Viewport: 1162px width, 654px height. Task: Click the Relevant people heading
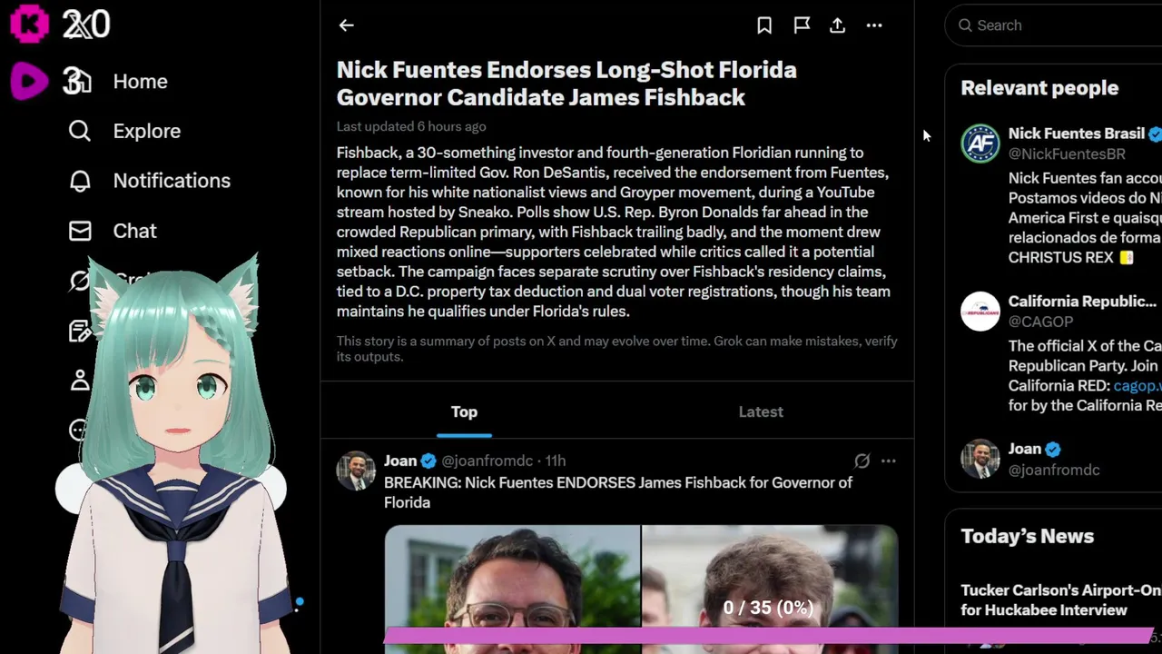(x=1039, y=88)
